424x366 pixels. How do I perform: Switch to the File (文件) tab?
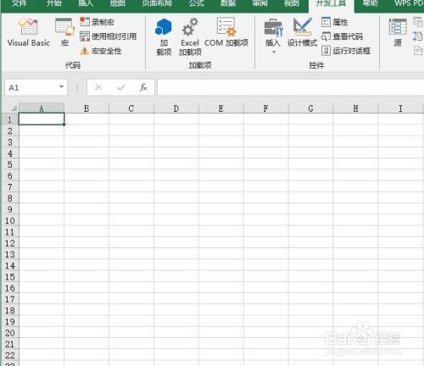pos(19,3)
